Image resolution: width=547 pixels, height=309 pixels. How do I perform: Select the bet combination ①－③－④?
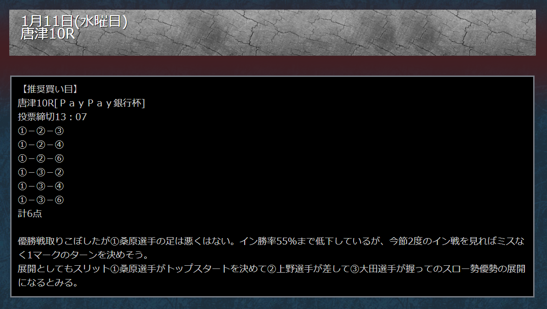point(41,186)
